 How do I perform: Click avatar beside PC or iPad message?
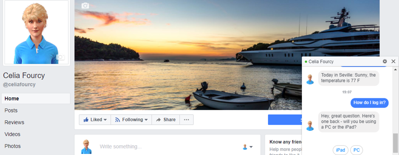coord(310,125)
